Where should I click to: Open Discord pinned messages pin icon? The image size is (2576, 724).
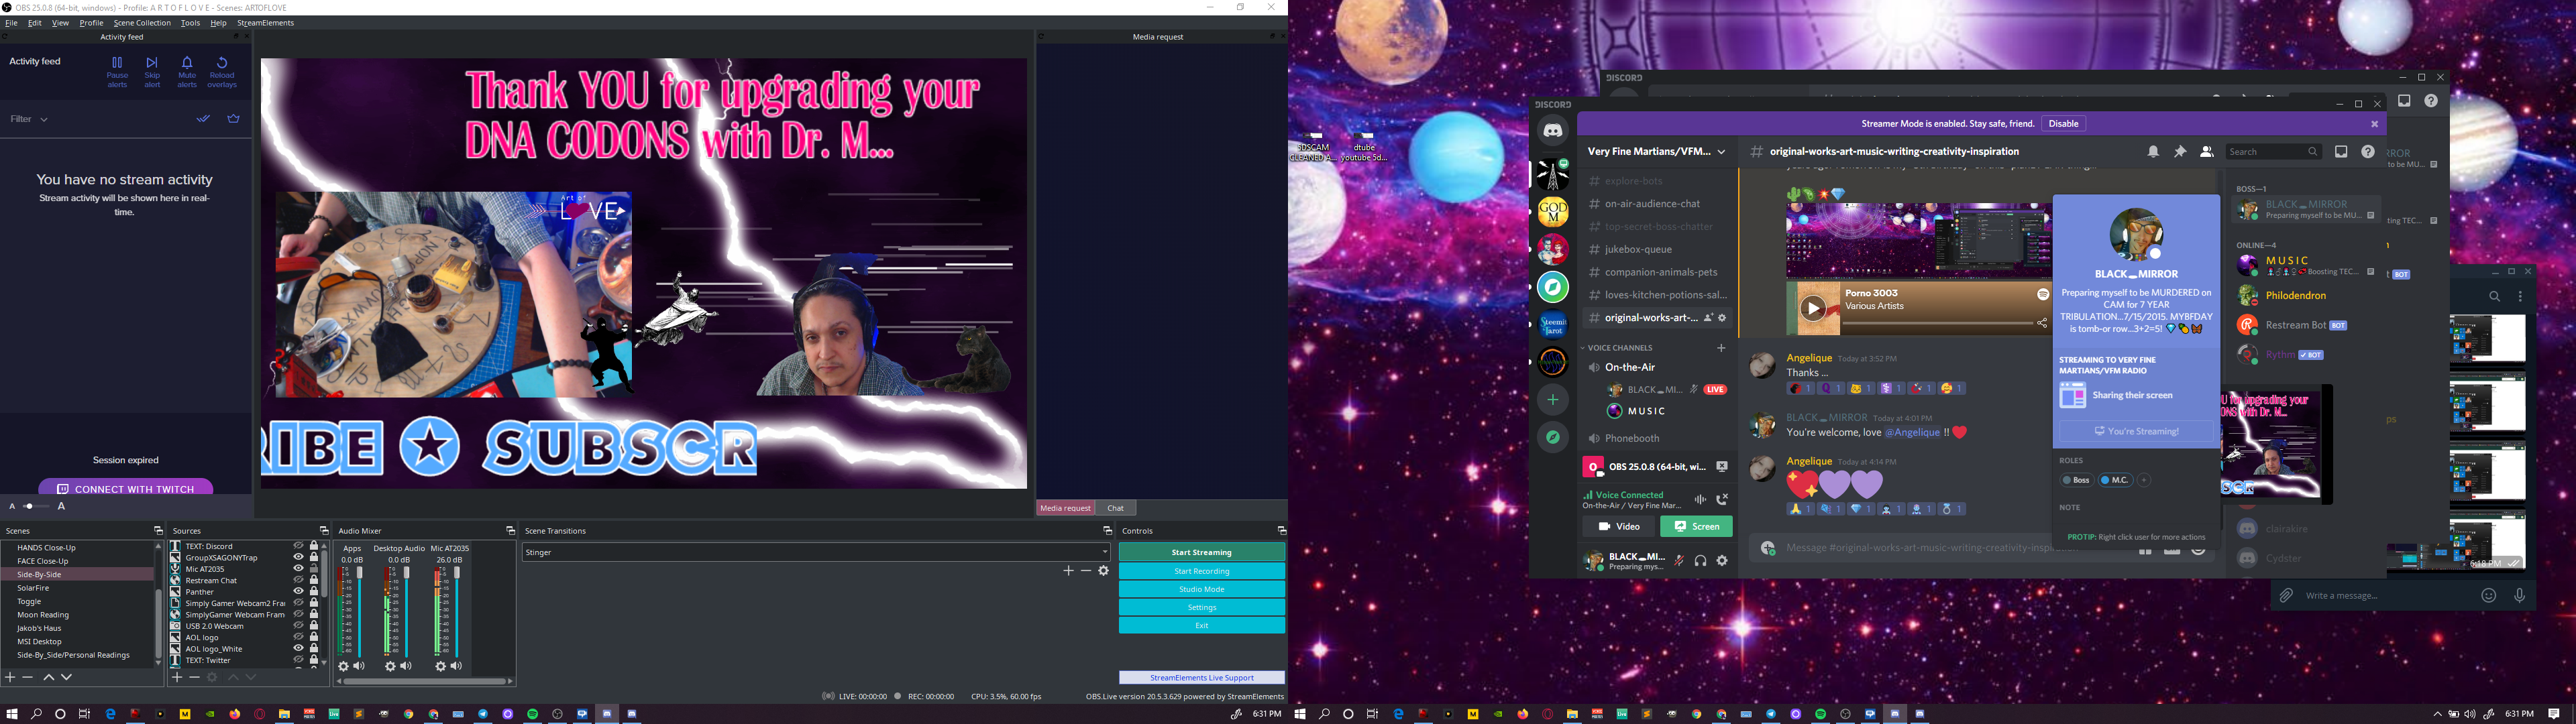click(x=2180, y=152)
